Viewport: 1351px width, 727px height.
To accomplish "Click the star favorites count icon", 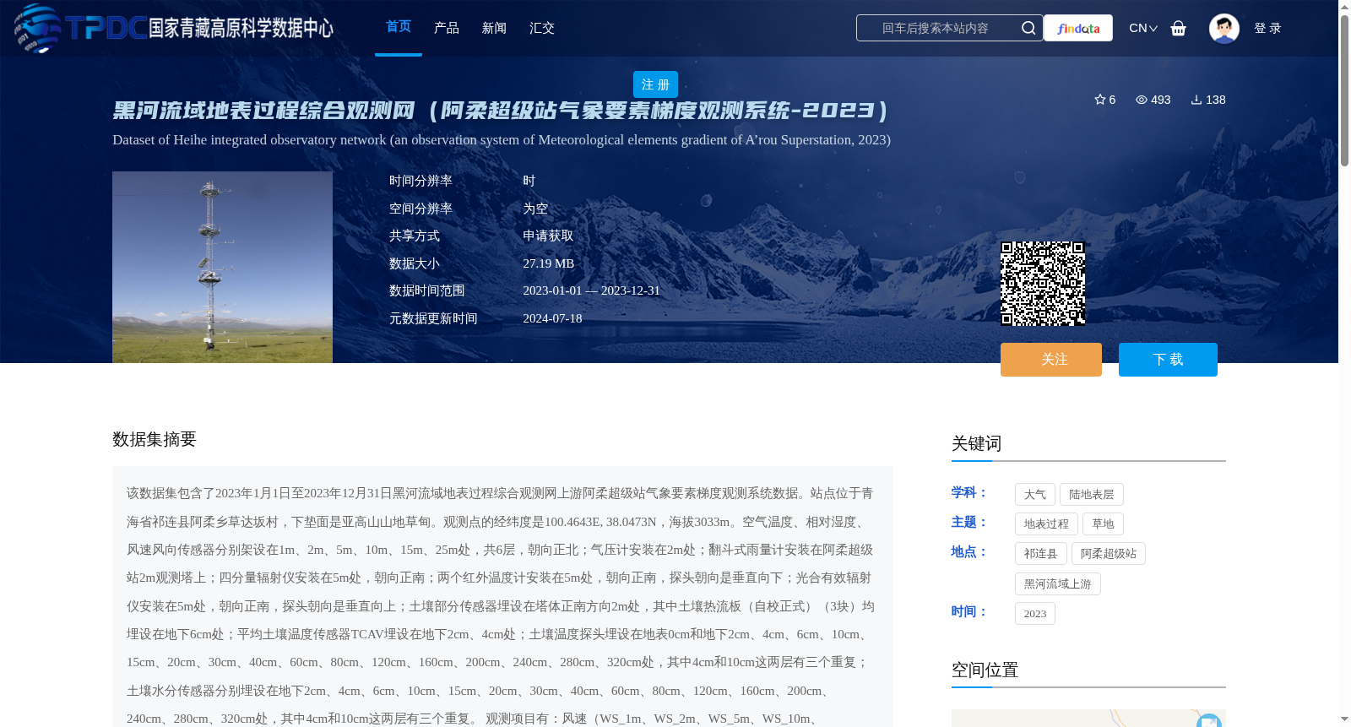I will tap(1100, 100).
